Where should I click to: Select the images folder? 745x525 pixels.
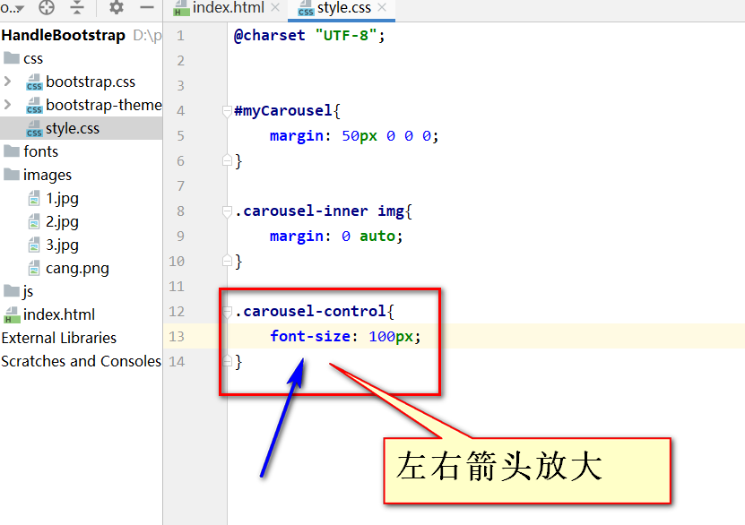tap(47, 176)
